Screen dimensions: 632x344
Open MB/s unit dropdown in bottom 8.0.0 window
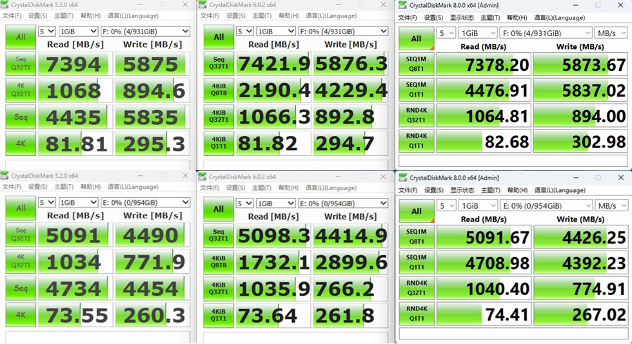click(x=611, y=206)
